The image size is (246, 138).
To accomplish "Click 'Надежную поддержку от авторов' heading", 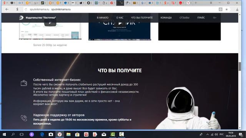I will [x=59, y=115].
